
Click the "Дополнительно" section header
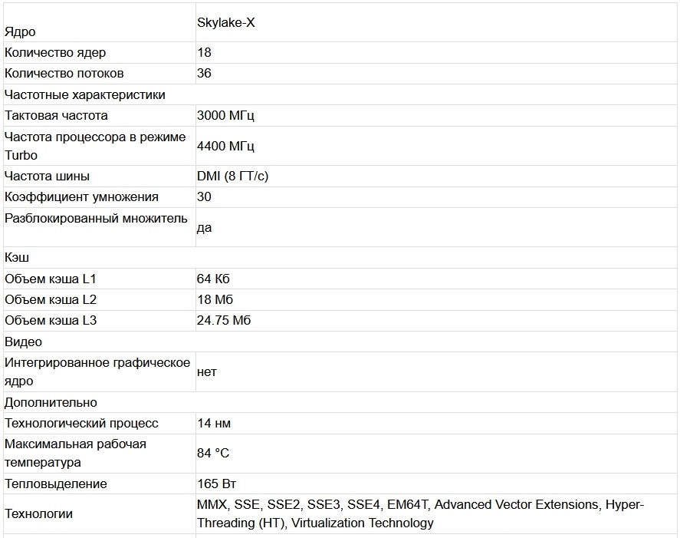click(x=51, y=403)
